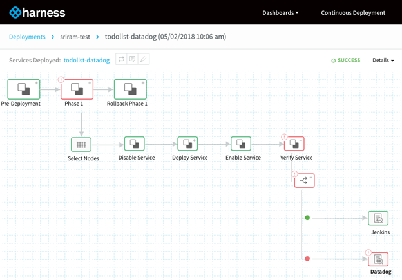Click the red failed branch dot
Image resolution: width=402 pixels, height=280 pixels.
tap(307, 259)
